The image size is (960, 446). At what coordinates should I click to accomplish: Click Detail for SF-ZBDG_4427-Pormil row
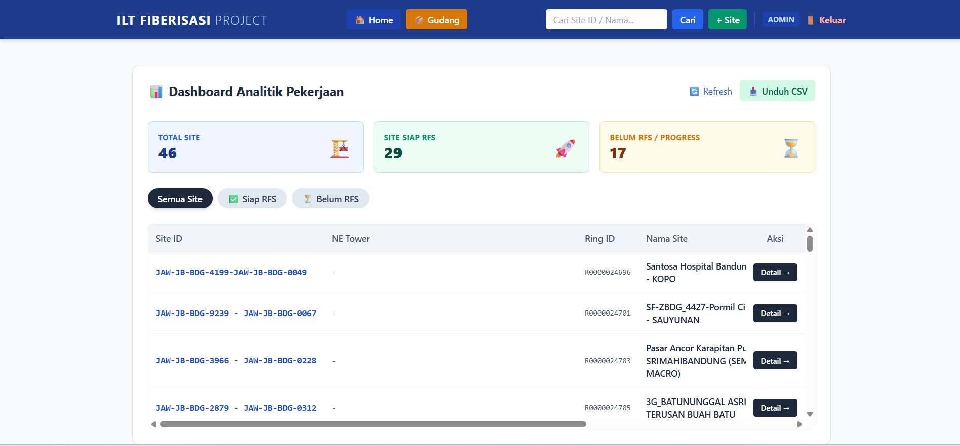[x=775, y=313]
